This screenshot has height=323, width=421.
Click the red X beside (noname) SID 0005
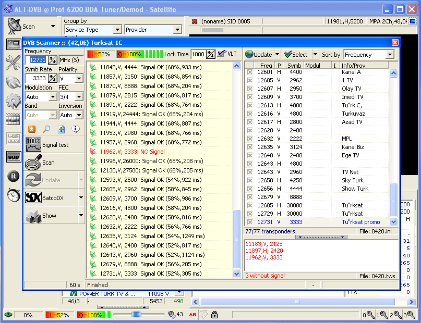(195, 21)
